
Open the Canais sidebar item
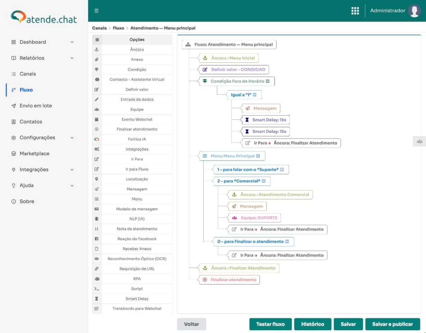click(x=28, y=74)
